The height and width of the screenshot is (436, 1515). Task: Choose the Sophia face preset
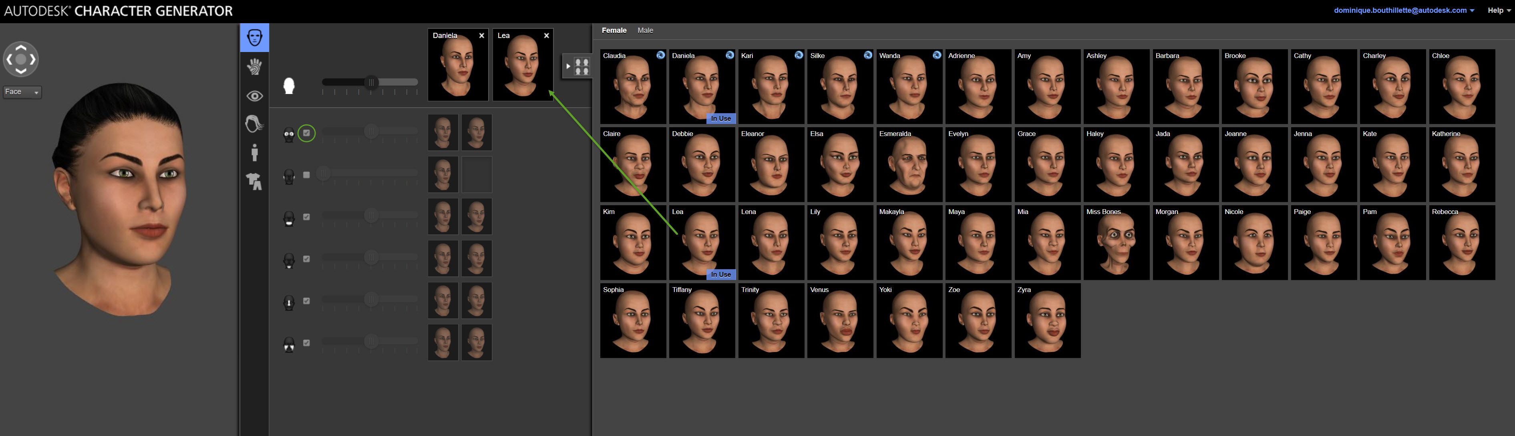pyautogui.click(x=633, y=320)
